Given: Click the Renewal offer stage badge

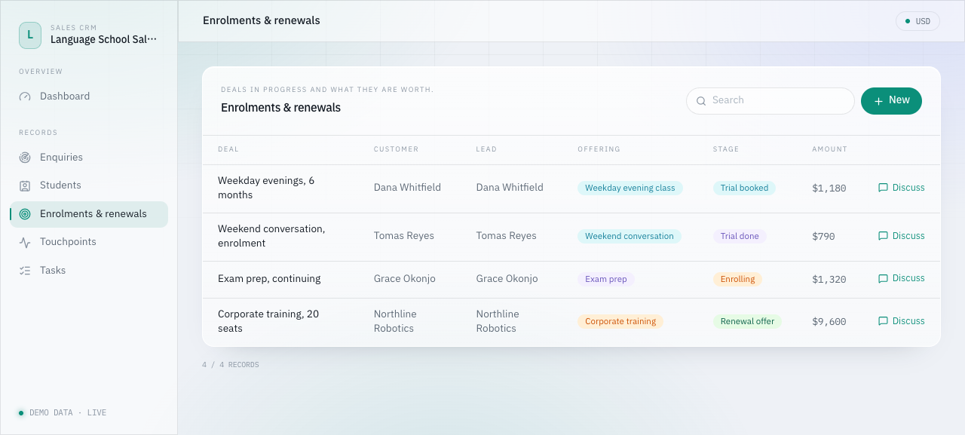Looking at the screenshot, I should pyautogui.click(x=747, y=321).
